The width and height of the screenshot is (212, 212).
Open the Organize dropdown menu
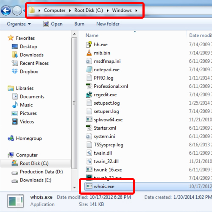[19, 24]
